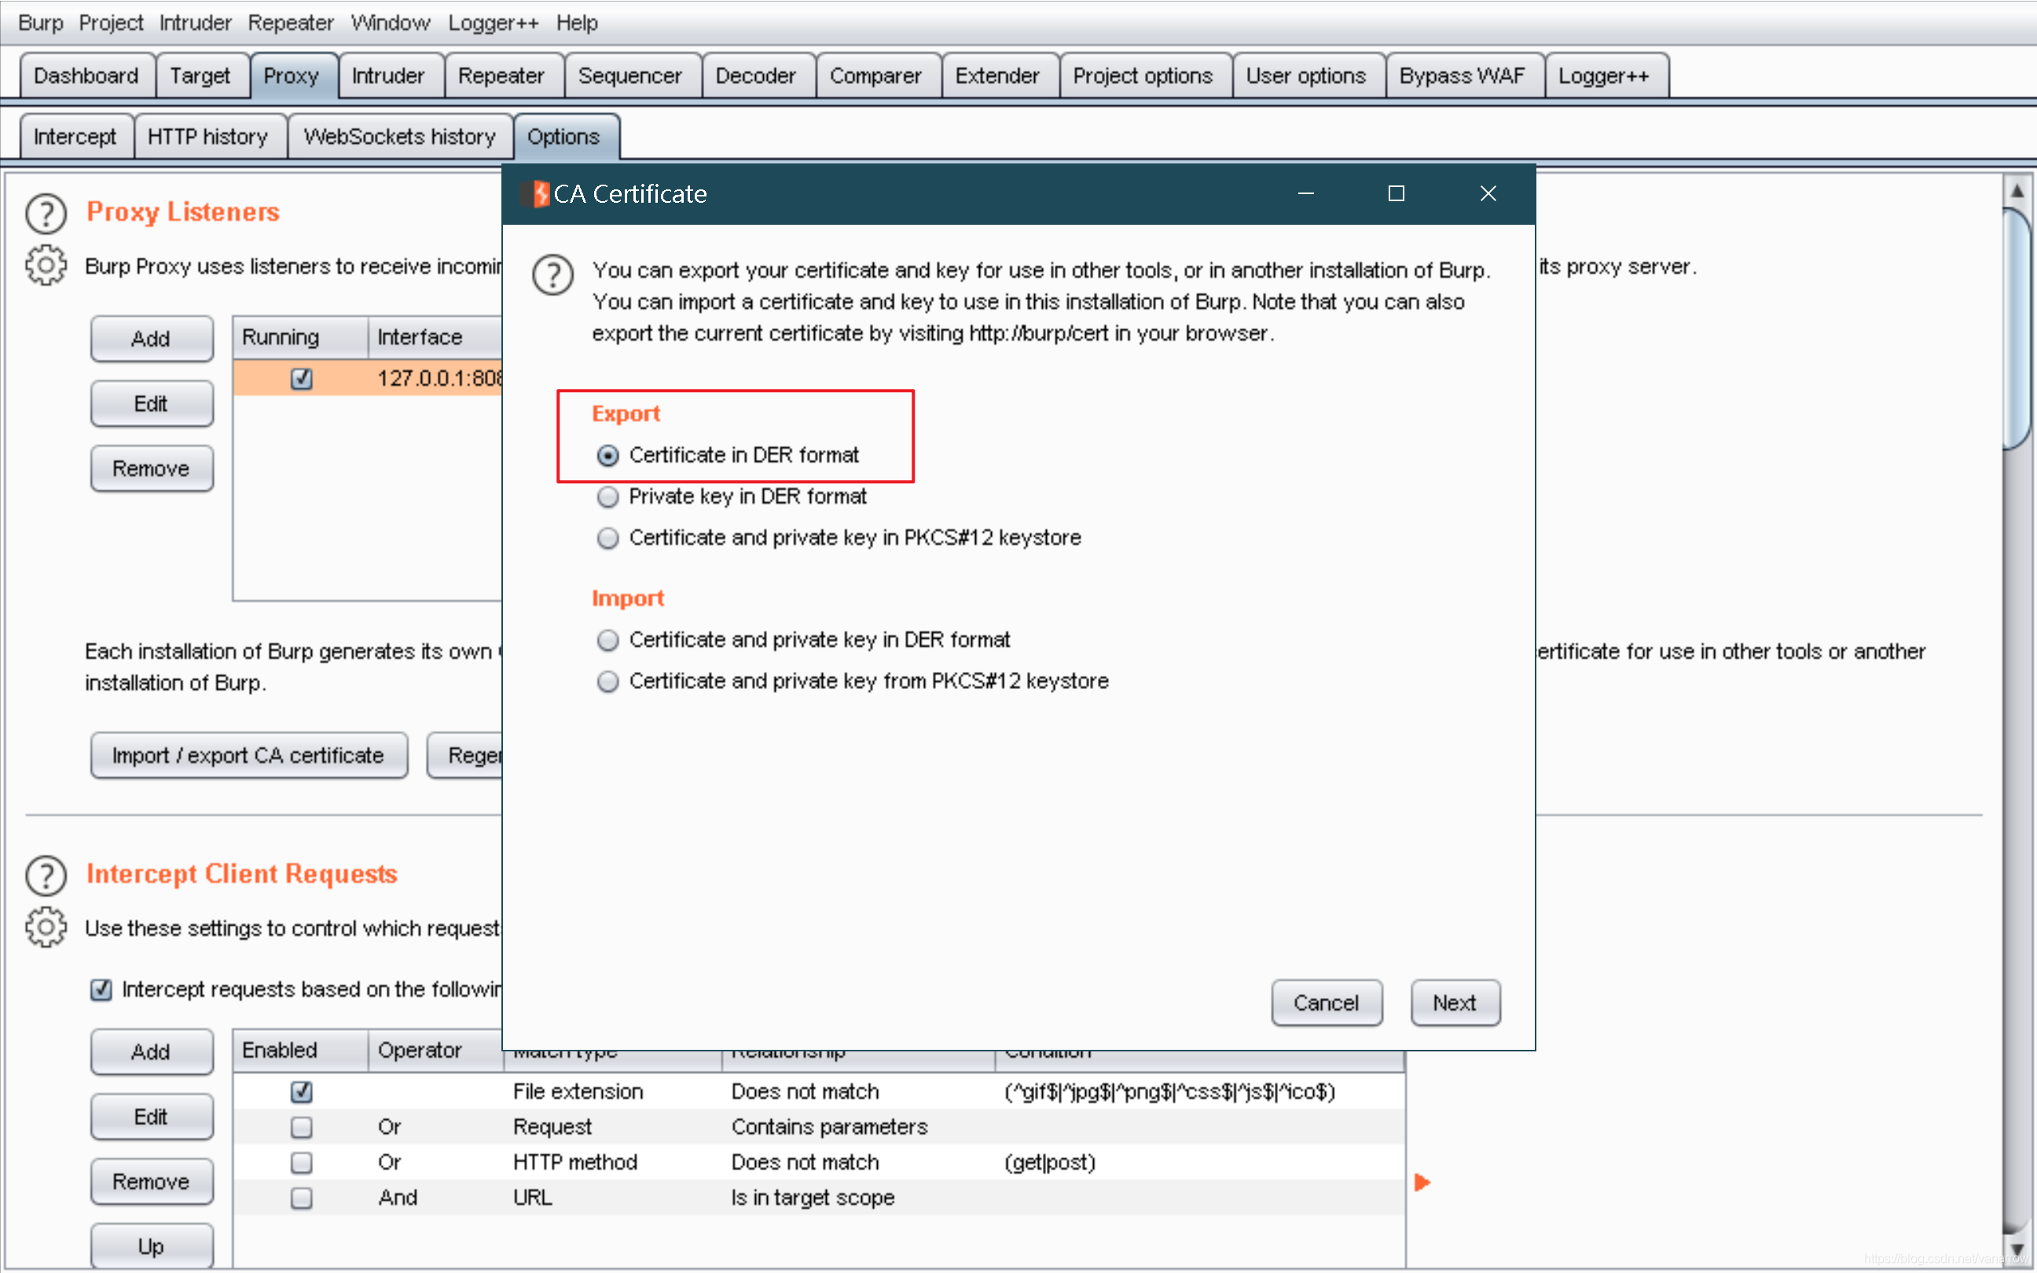This screenshot has width=2037, height=1273.
Task: Click the scrollbar up arrow
Action: coord(2017,191)
